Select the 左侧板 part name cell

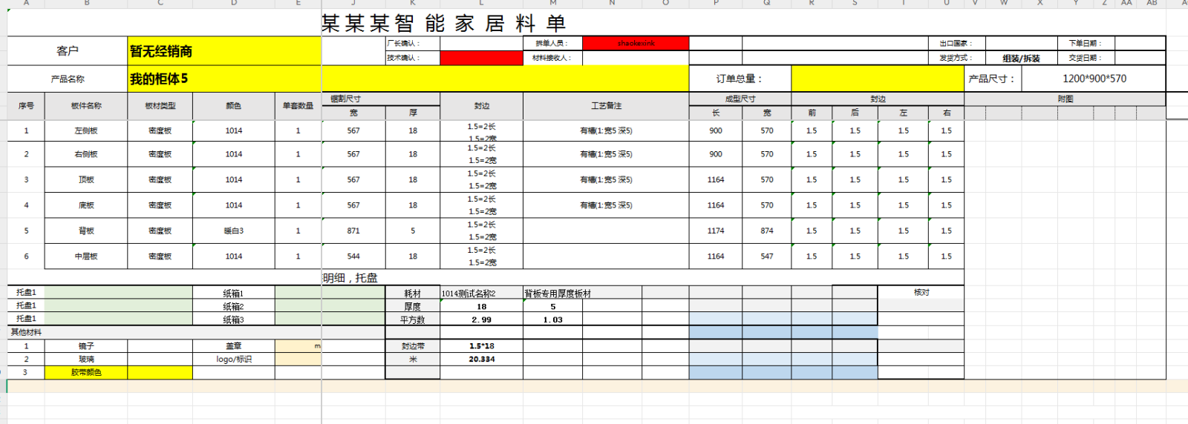(x=86, y=130)
